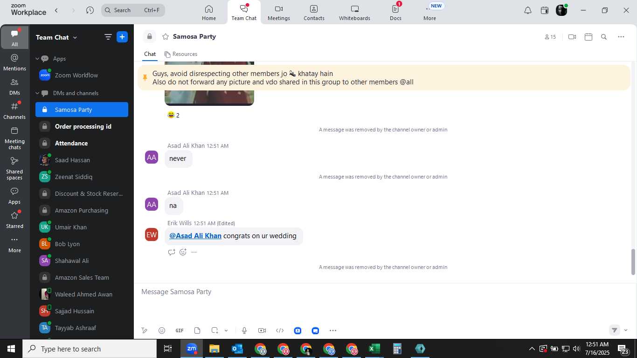Open the More menu in top bar
The image size is (637, 358).
pyautogui.click(x=429, y=13)
